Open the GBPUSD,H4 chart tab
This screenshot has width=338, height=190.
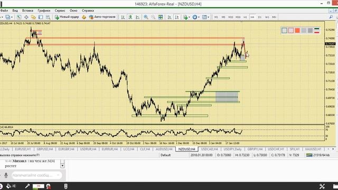(x=44, y=149)
